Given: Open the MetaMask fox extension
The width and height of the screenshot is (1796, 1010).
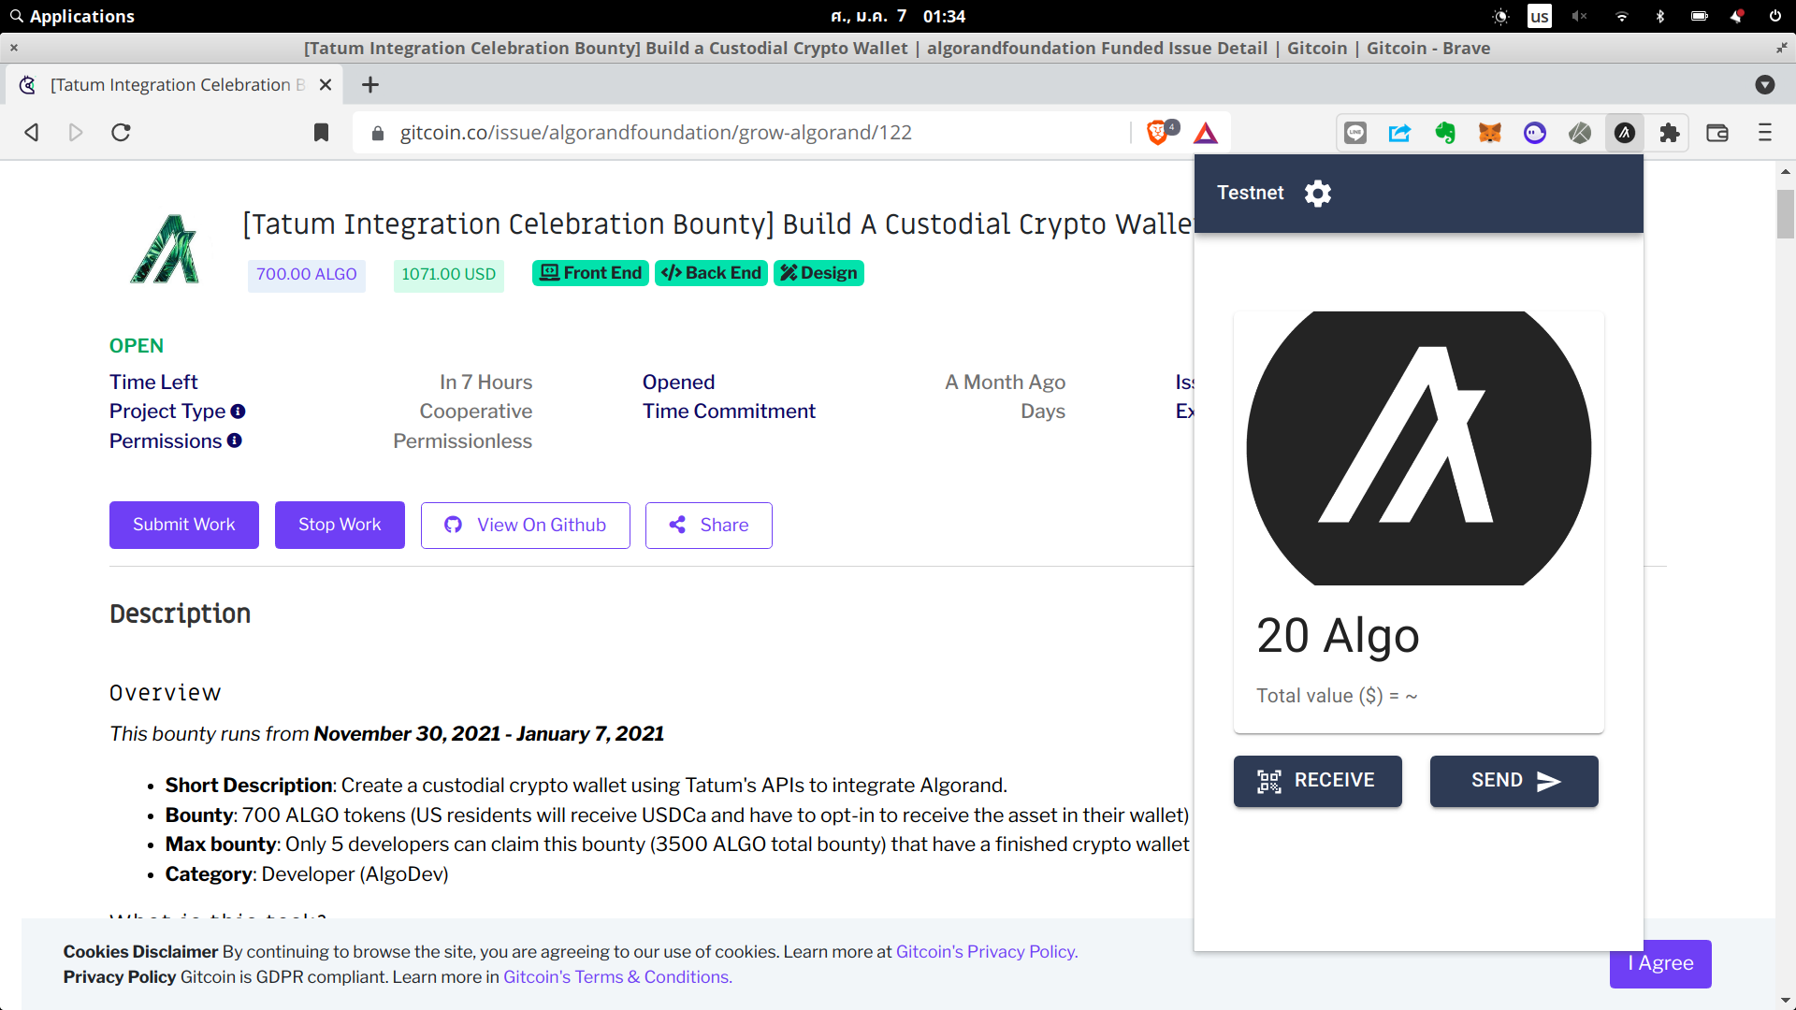Looking at the screenshot, I should [1490, 133].
